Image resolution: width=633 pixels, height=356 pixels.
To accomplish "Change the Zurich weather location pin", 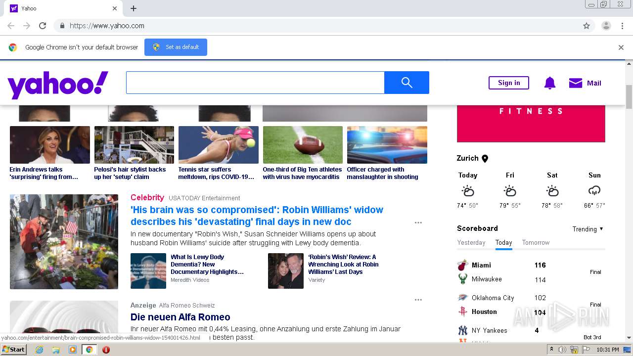I will point(485,159).
